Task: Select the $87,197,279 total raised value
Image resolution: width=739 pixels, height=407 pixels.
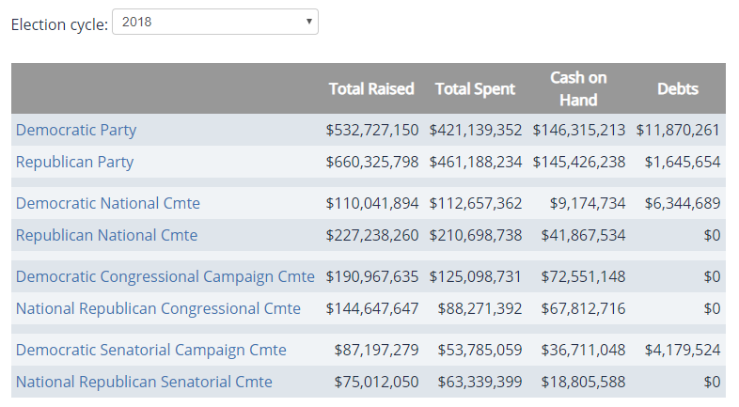Action: 376,351
